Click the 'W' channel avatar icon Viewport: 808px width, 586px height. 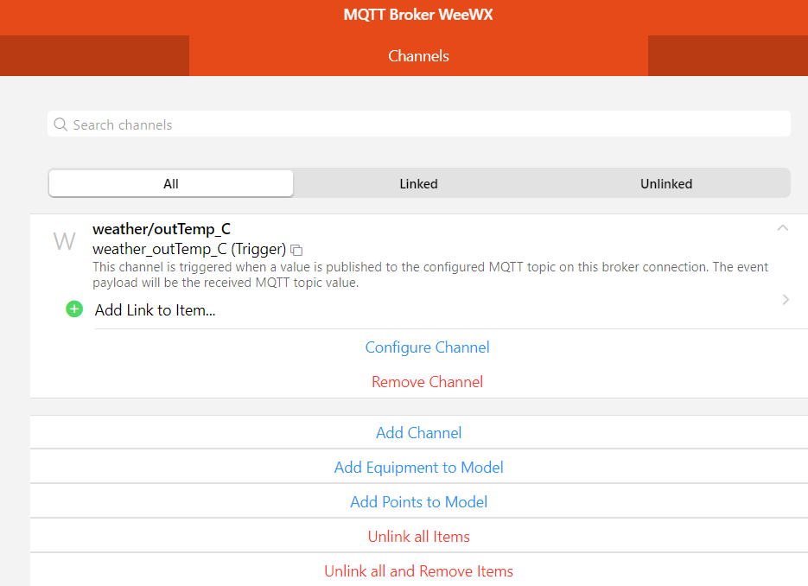(x=65, y=241)
